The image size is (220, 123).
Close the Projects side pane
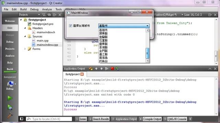60,15
